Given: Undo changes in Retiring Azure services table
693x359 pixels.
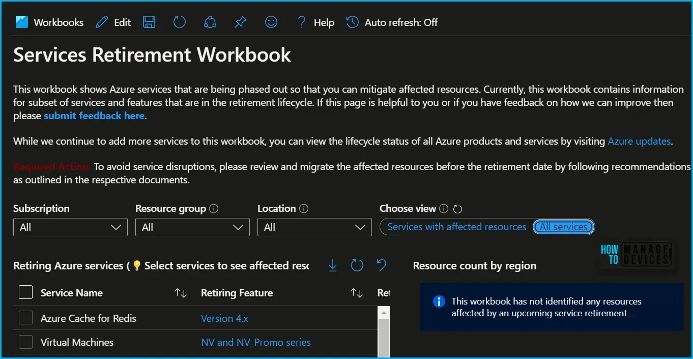Looking at the screenshot, I should (382, 265).
